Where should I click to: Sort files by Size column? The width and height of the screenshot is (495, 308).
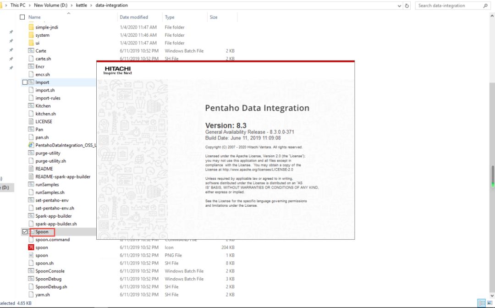[214, 17]
